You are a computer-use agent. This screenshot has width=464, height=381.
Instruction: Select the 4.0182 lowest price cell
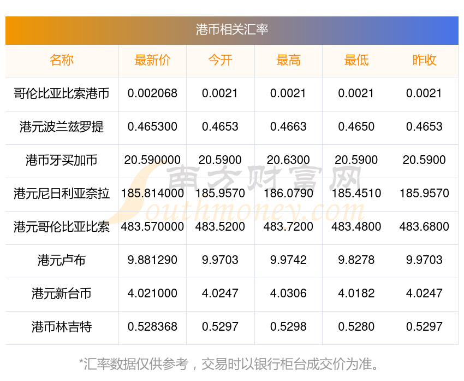tap(356, 294)
